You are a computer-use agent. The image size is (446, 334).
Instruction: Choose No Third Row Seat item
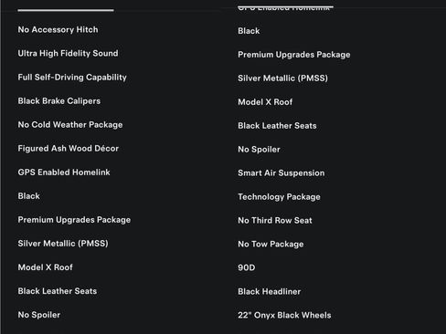coord(275,221)
